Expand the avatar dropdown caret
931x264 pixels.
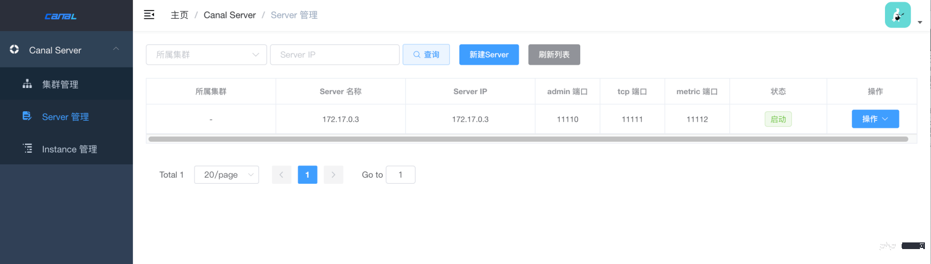click(x=920, y=23)
